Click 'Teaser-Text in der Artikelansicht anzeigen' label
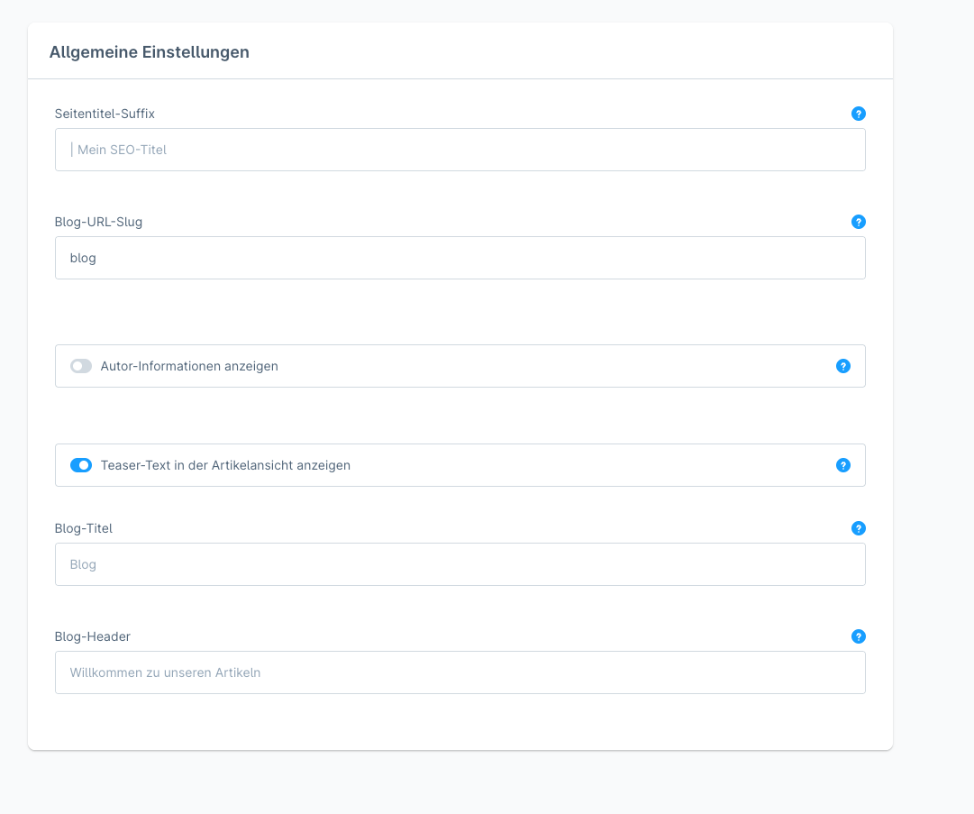 225,465
